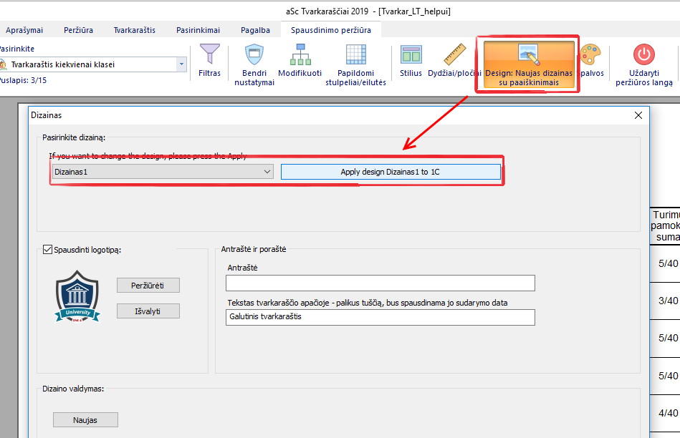
Task: Click the Peržiūrėti logo button
Action: [148, 286]
